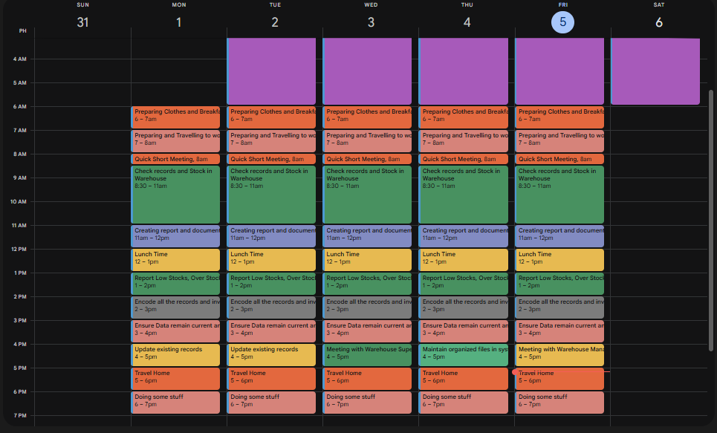Viewport: 717px width, 433px height.
Task: Open Thursday's Preparing and Travelling to work event
Action: (x=464, y=141)
